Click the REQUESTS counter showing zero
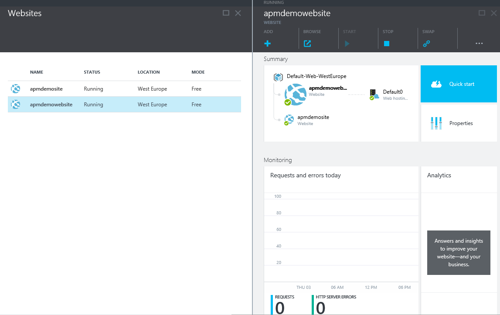500x315 pixels. (x=285, y=303)
